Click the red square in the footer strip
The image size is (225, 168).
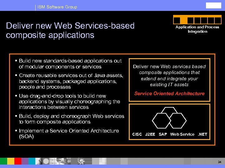[18, 161]
